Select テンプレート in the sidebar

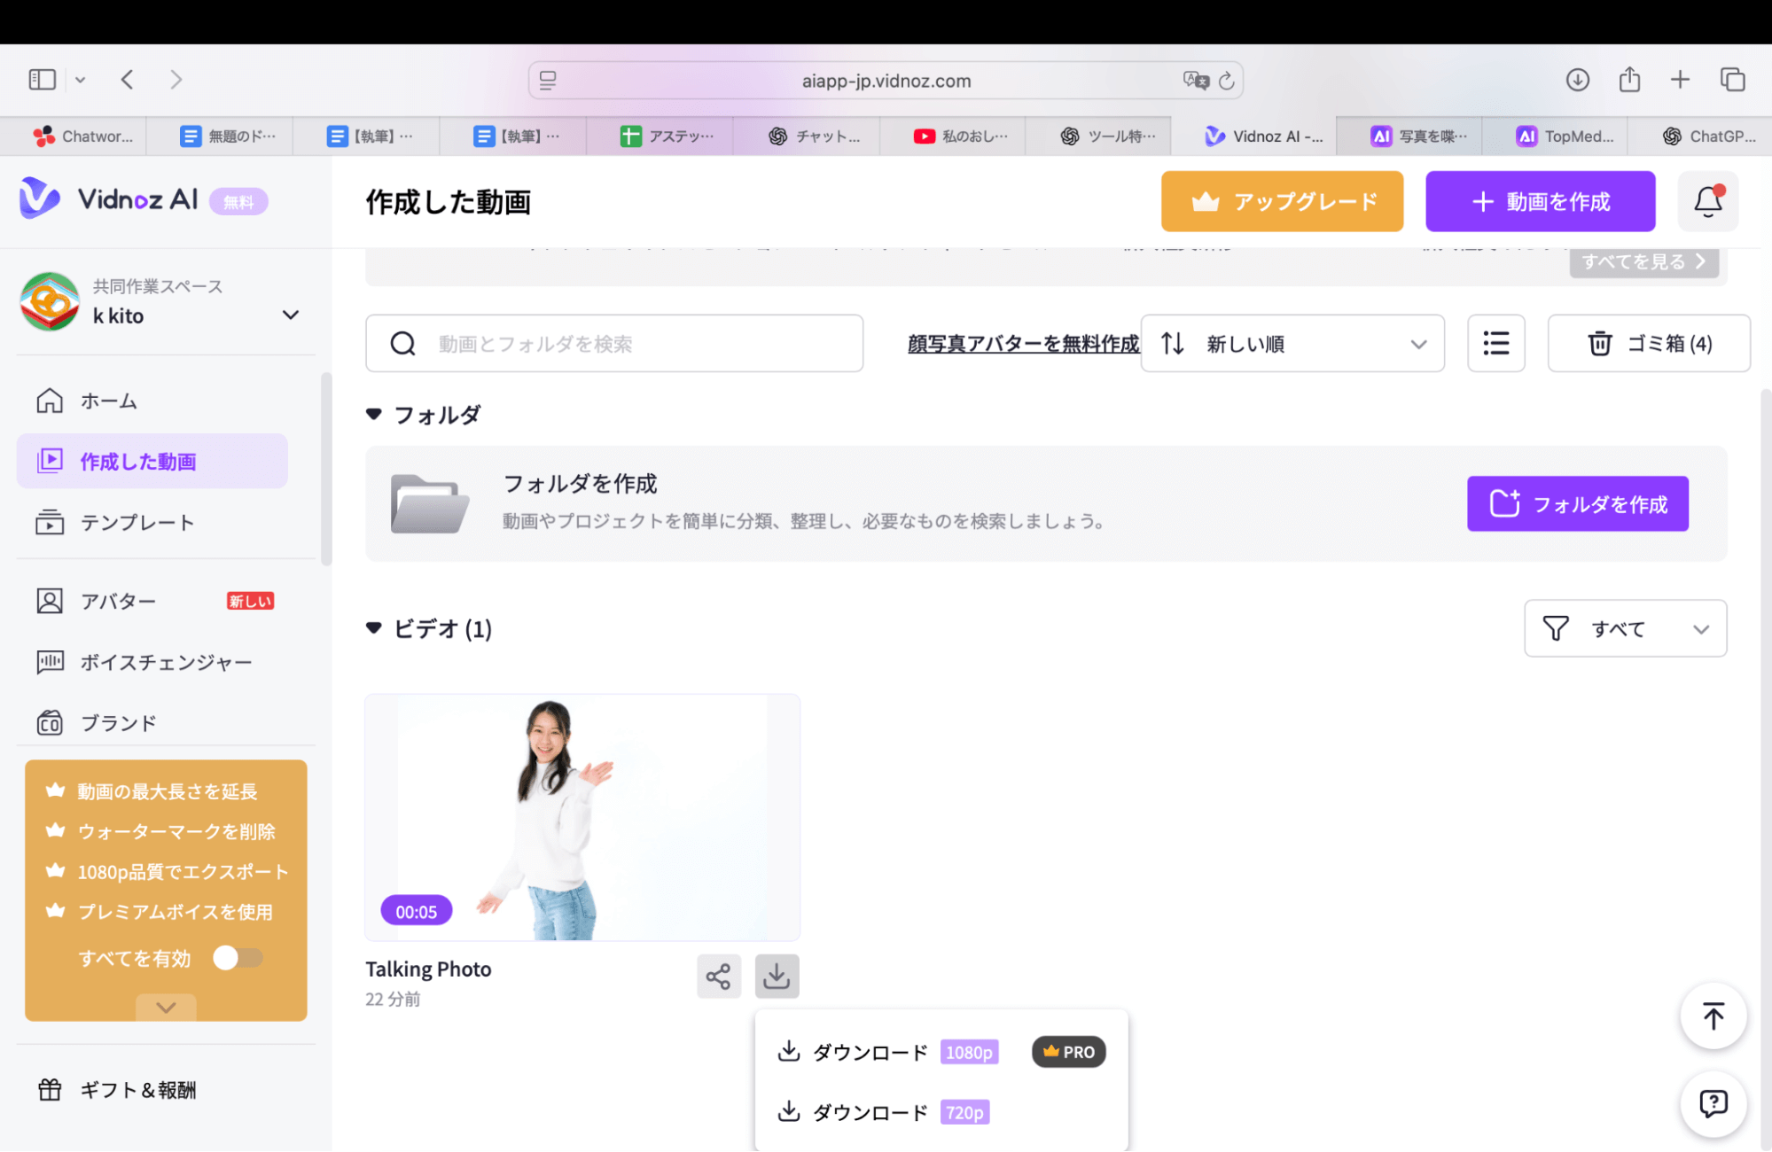coord(137,522)
